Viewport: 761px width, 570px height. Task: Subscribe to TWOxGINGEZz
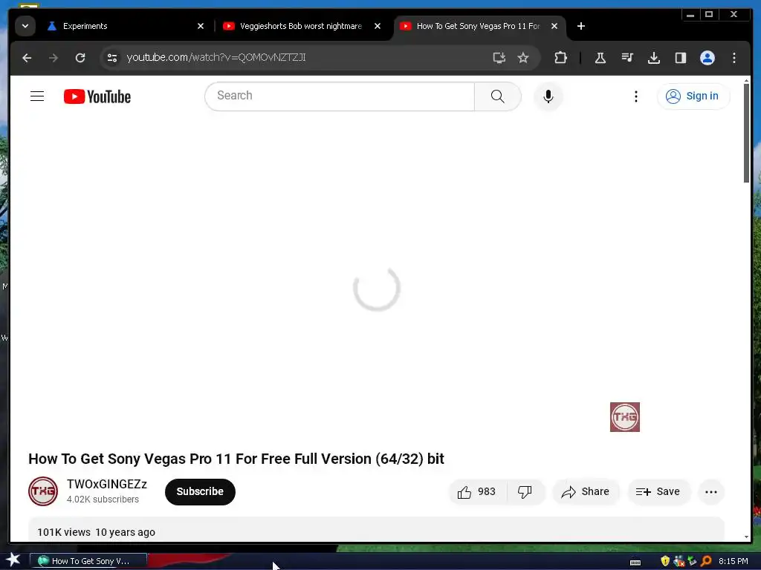click(x=200, y=491)
